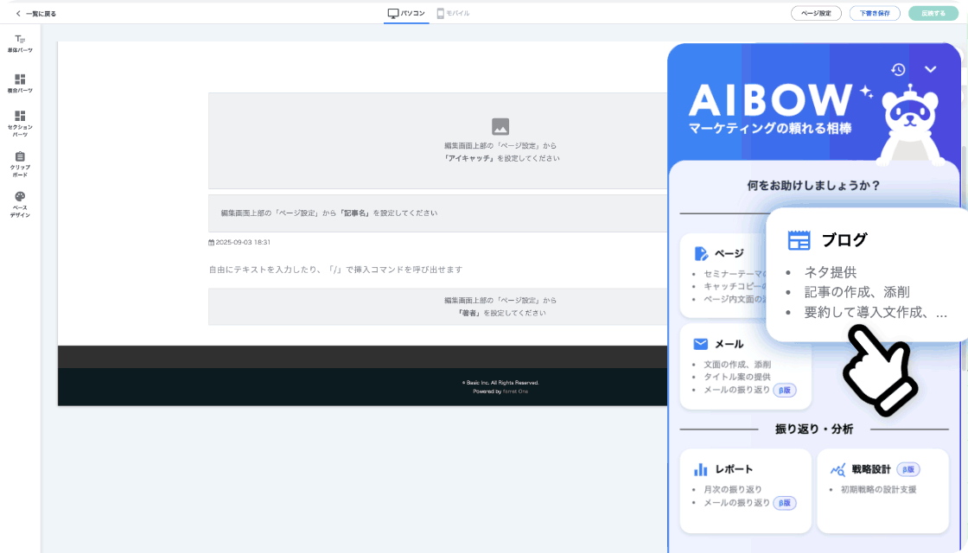Viewport: 968px width, 553px height.
Task: Switch to the モバイル preview tab
Action: 453,13
